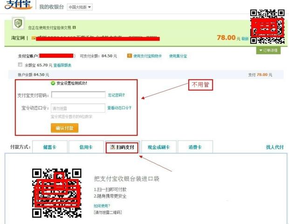Click the green security check success icon
Screen dimensions: 289x224
click(x=53, y=83)
